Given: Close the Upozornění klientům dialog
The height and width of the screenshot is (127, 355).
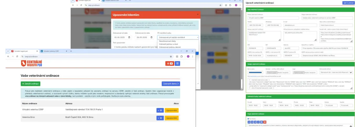Looking at the screenshot, I should (198, 14).
